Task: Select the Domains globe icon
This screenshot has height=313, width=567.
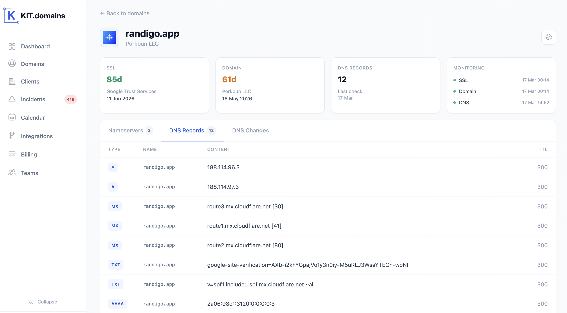Action: click(x=12, y=63)
